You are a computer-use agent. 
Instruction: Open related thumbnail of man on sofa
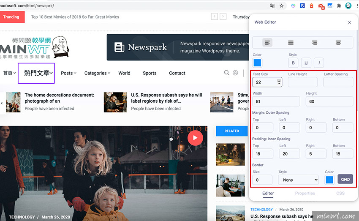tap(230, 186)
